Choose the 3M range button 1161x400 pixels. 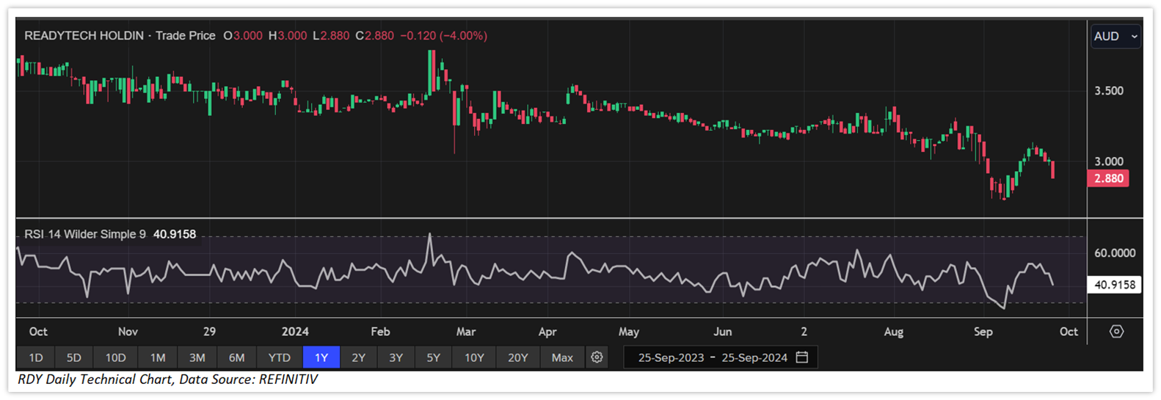pos(197,357)
